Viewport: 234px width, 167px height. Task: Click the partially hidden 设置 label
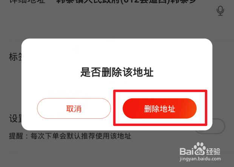(15, 118)
